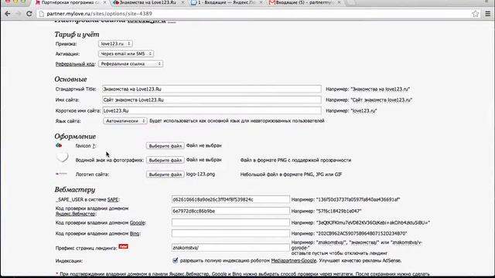Screen dimensions: 495x278
Task: Open the Реферальный код dropdown
Action: [131, 64]
